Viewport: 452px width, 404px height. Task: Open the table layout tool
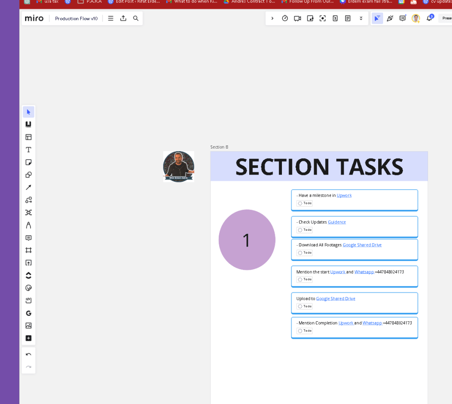pos(29,137)
